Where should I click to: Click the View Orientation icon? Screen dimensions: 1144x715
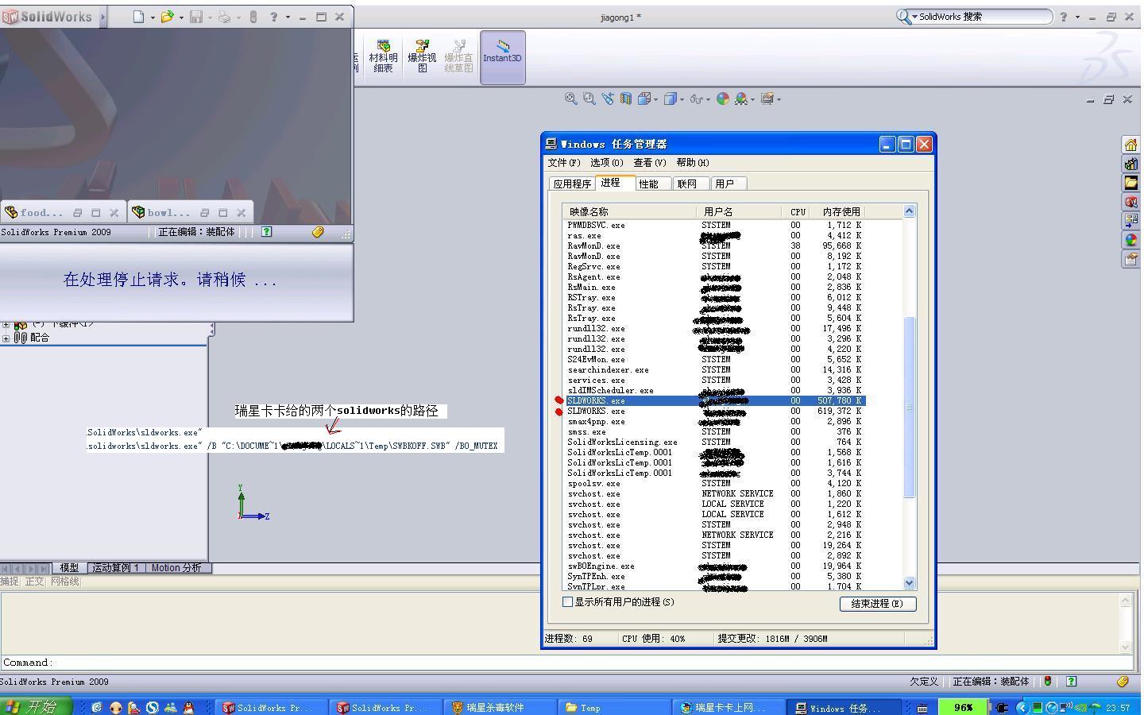643,99
